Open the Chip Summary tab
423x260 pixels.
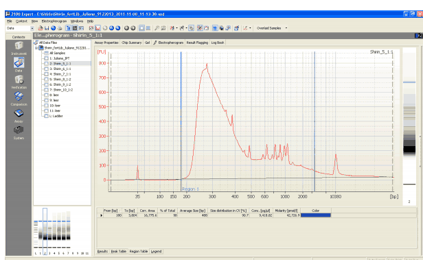click(131, 43)
